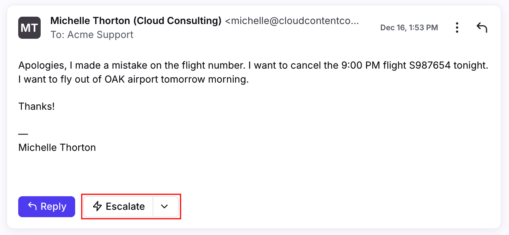Click the dash separator above the signature
509x235 pixels.
pyautogui.click(x=23, y=134)
